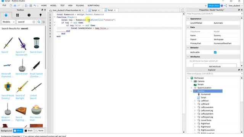Collapse code fold arrow on function line 2
Screen dimensions: 244x137
55,17
